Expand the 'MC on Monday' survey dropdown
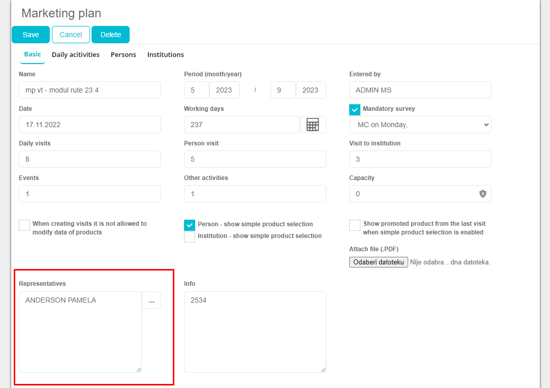Image resolution: width=550 pixels, height=388 pixels. tap(420, 125)
